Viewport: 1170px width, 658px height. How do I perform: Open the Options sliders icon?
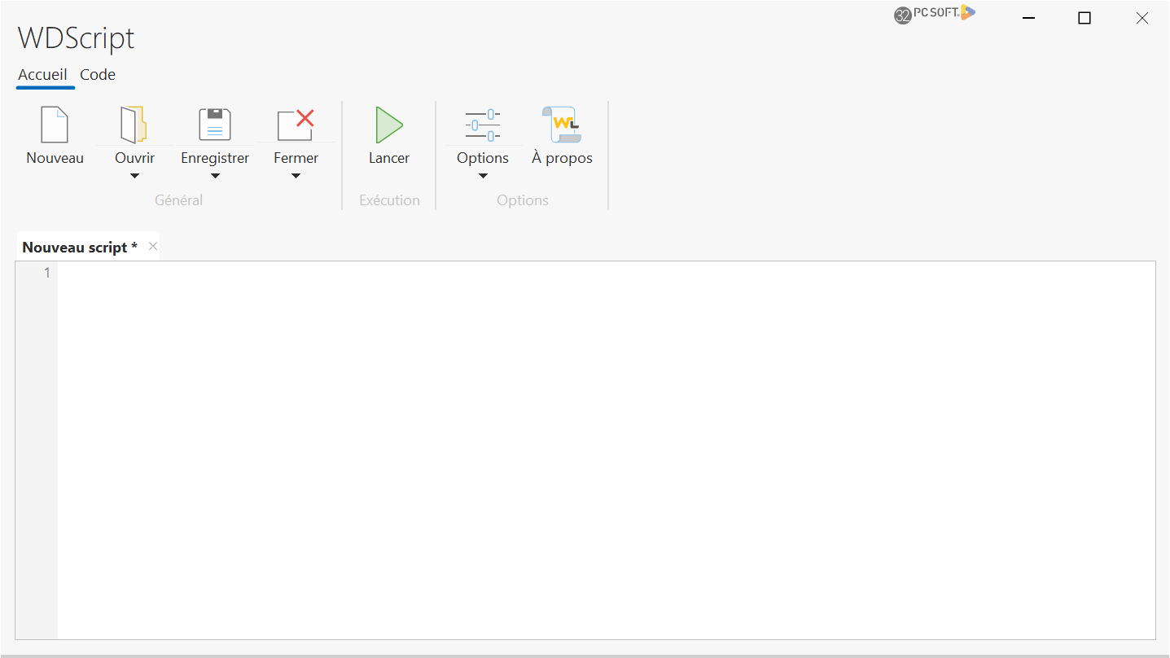pos(483,125)
